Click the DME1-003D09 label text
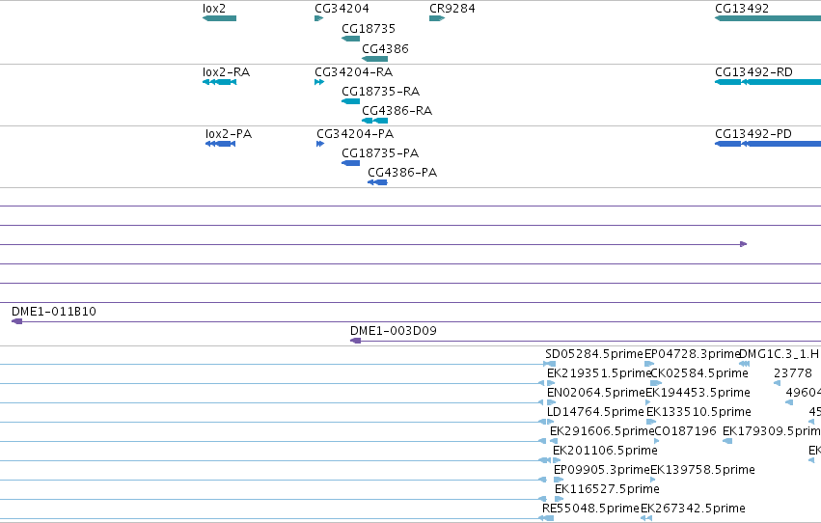 pyautogui.click(x=394, y=331)
